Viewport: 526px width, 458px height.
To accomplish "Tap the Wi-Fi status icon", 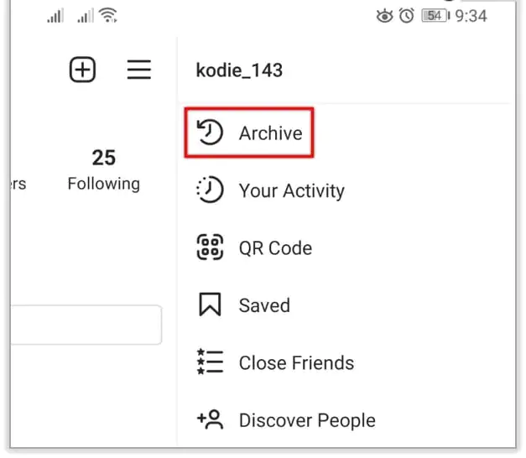I will 108,15.
